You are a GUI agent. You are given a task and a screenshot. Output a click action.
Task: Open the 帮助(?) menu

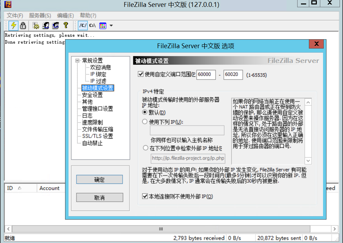(x=88, y=15)
